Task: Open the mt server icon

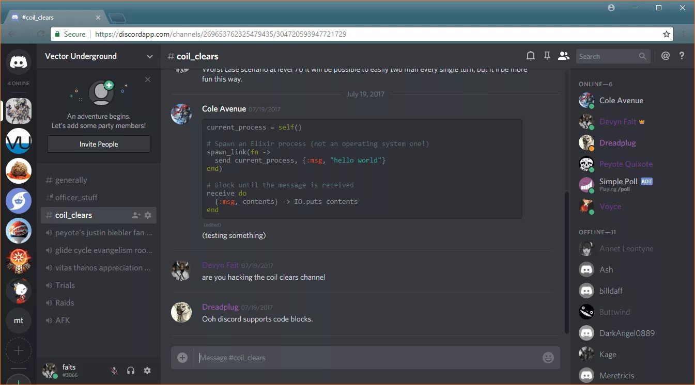Action: pyautogui.click(x=19, y=320)
